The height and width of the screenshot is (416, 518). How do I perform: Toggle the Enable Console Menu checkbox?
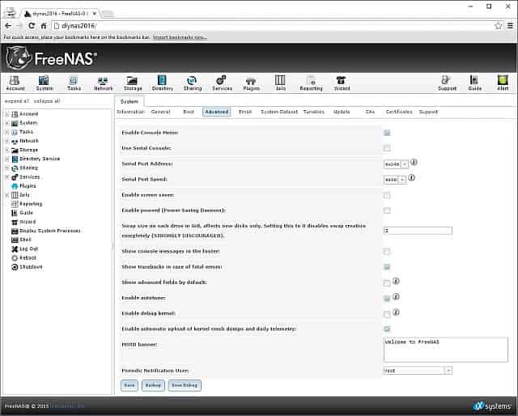pyautogui.click(x=387, y=132)
